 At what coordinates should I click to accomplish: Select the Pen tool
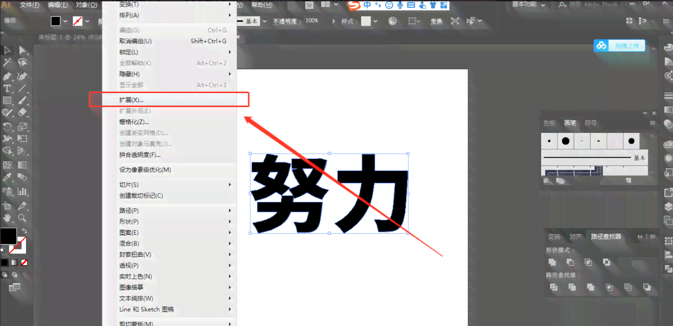tap(7, 76)
